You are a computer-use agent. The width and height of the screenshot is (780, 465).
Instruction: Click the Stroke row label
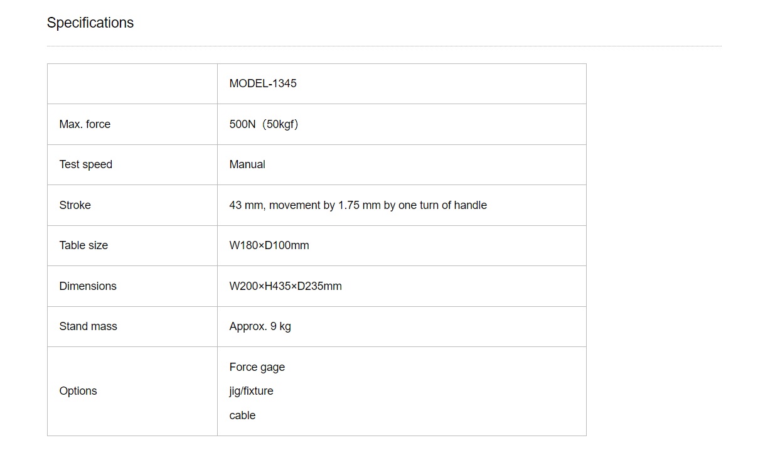(x=75, y=205)
